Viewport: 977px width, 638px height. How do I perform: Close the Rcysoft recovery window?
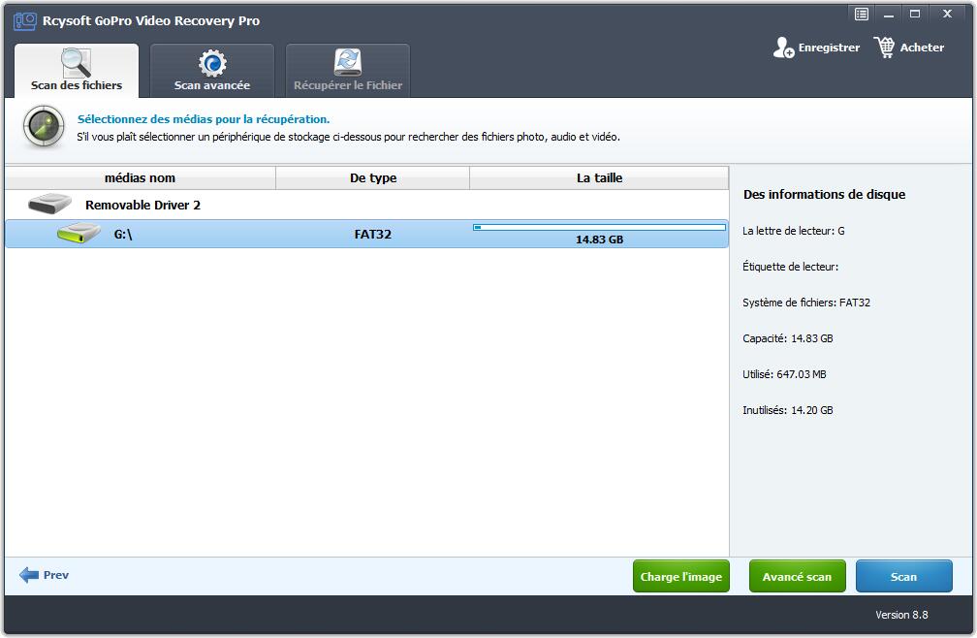click(947, 14)
